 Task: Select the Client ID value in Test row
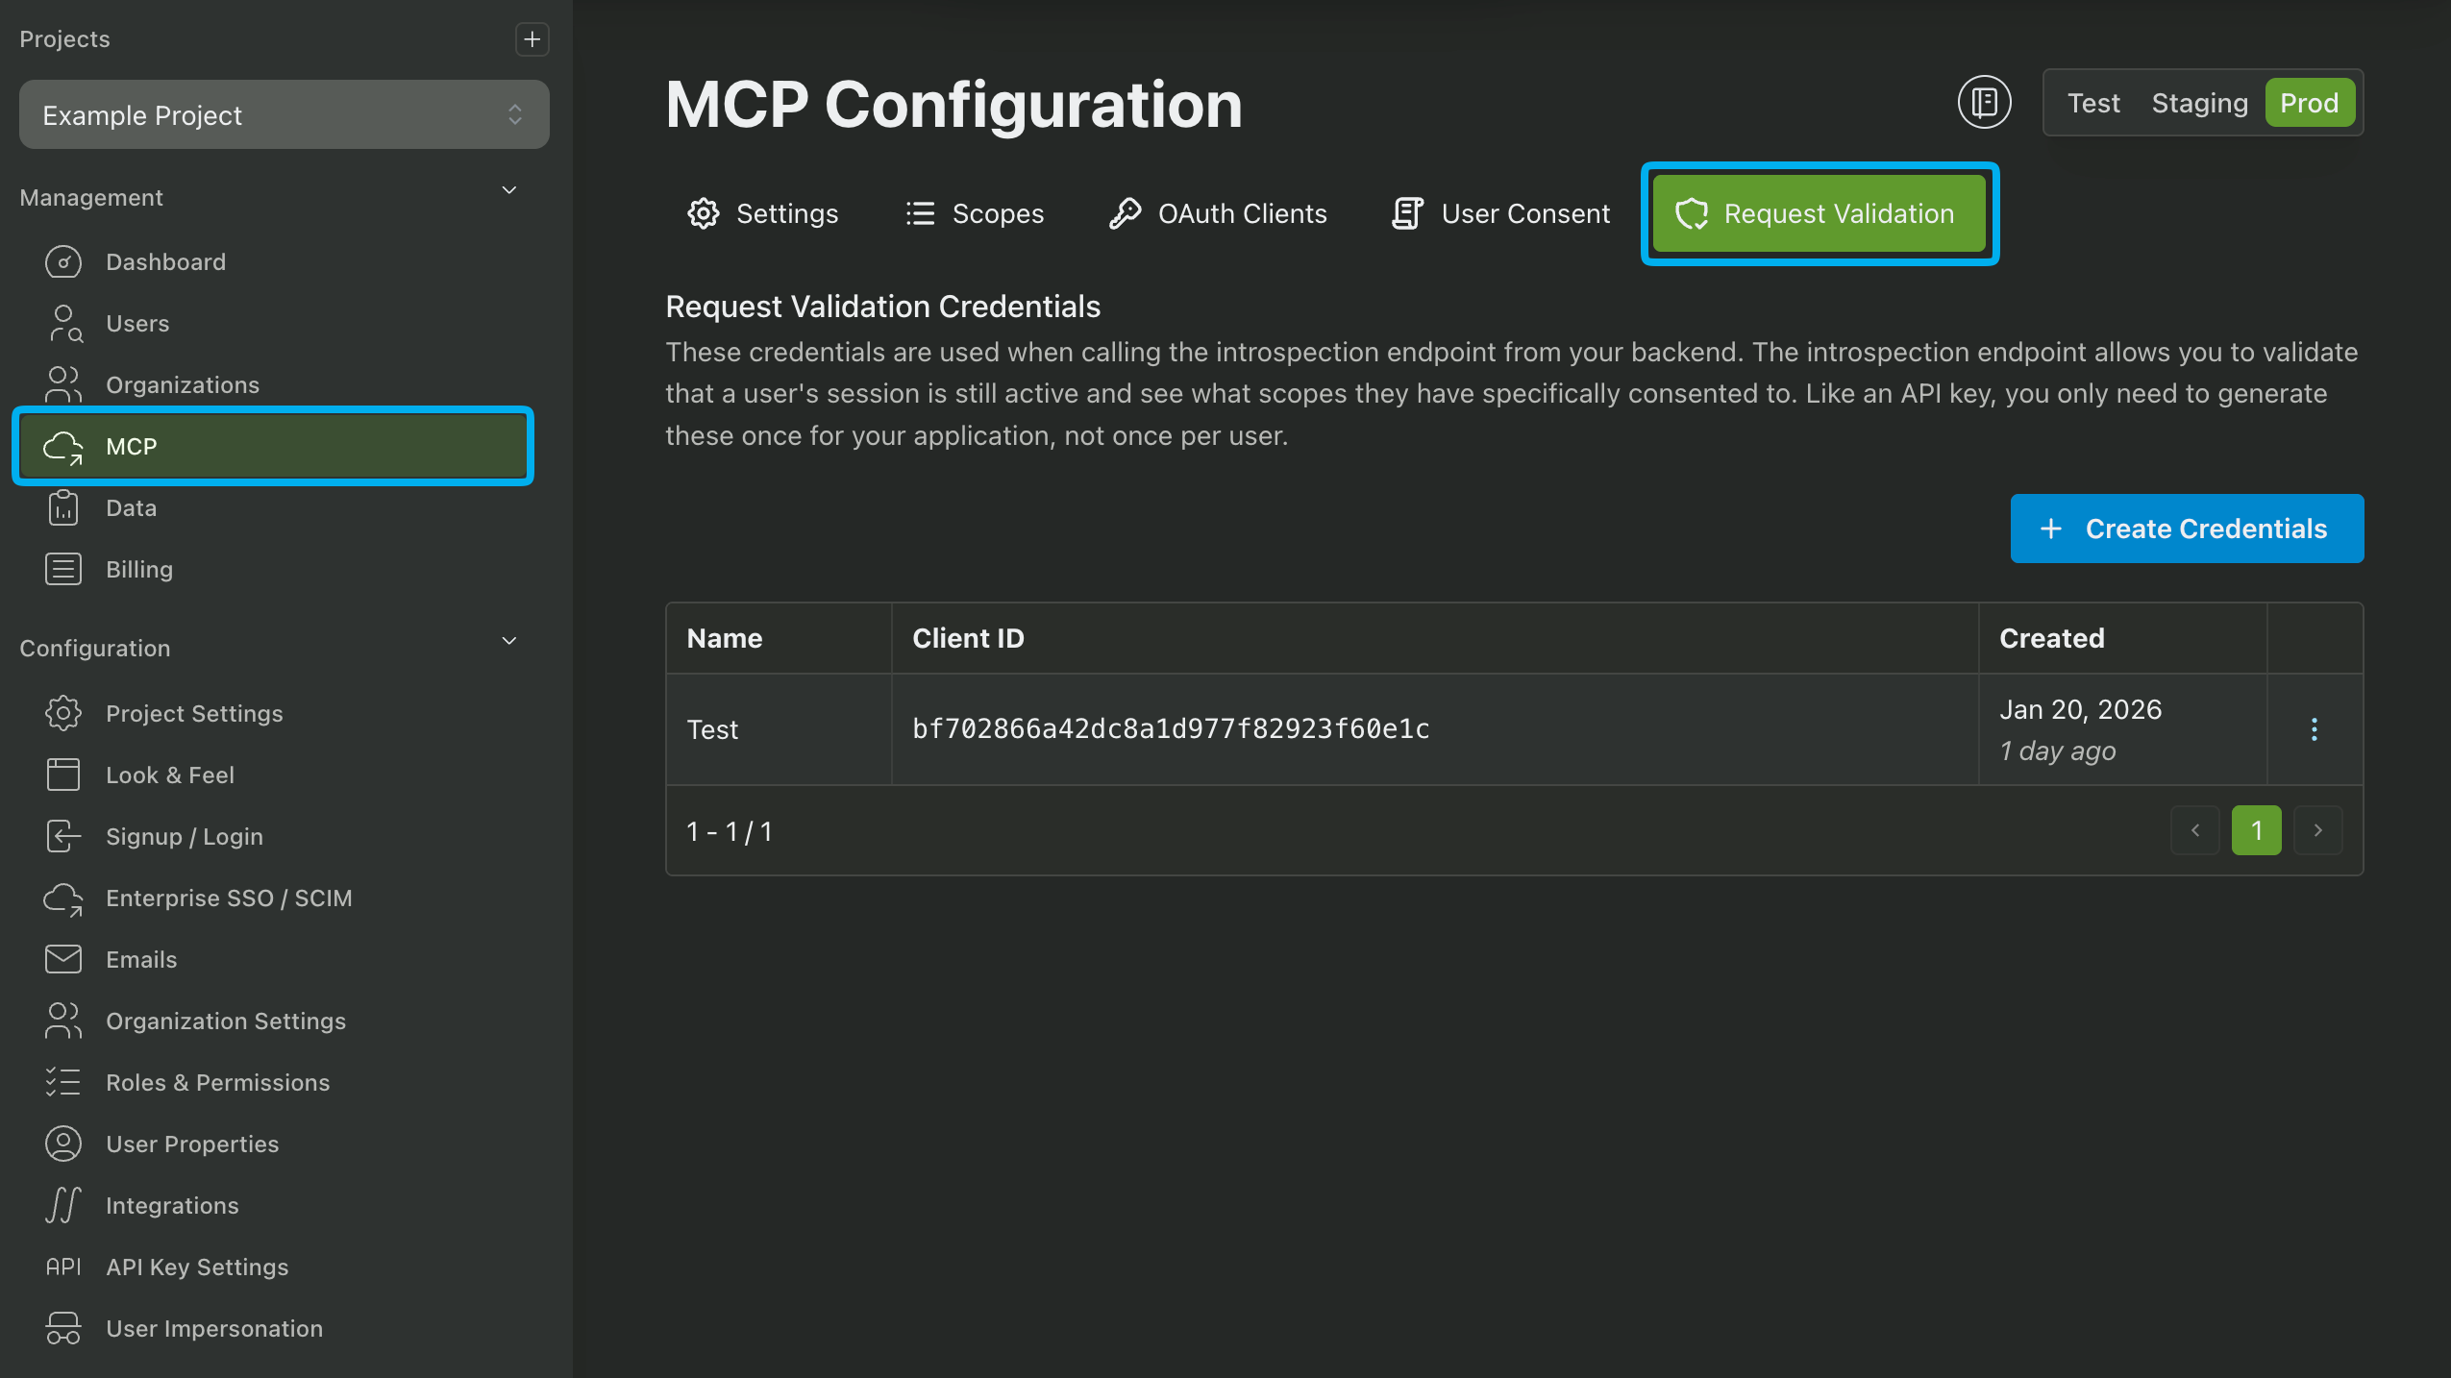[x=1170, y=729]
